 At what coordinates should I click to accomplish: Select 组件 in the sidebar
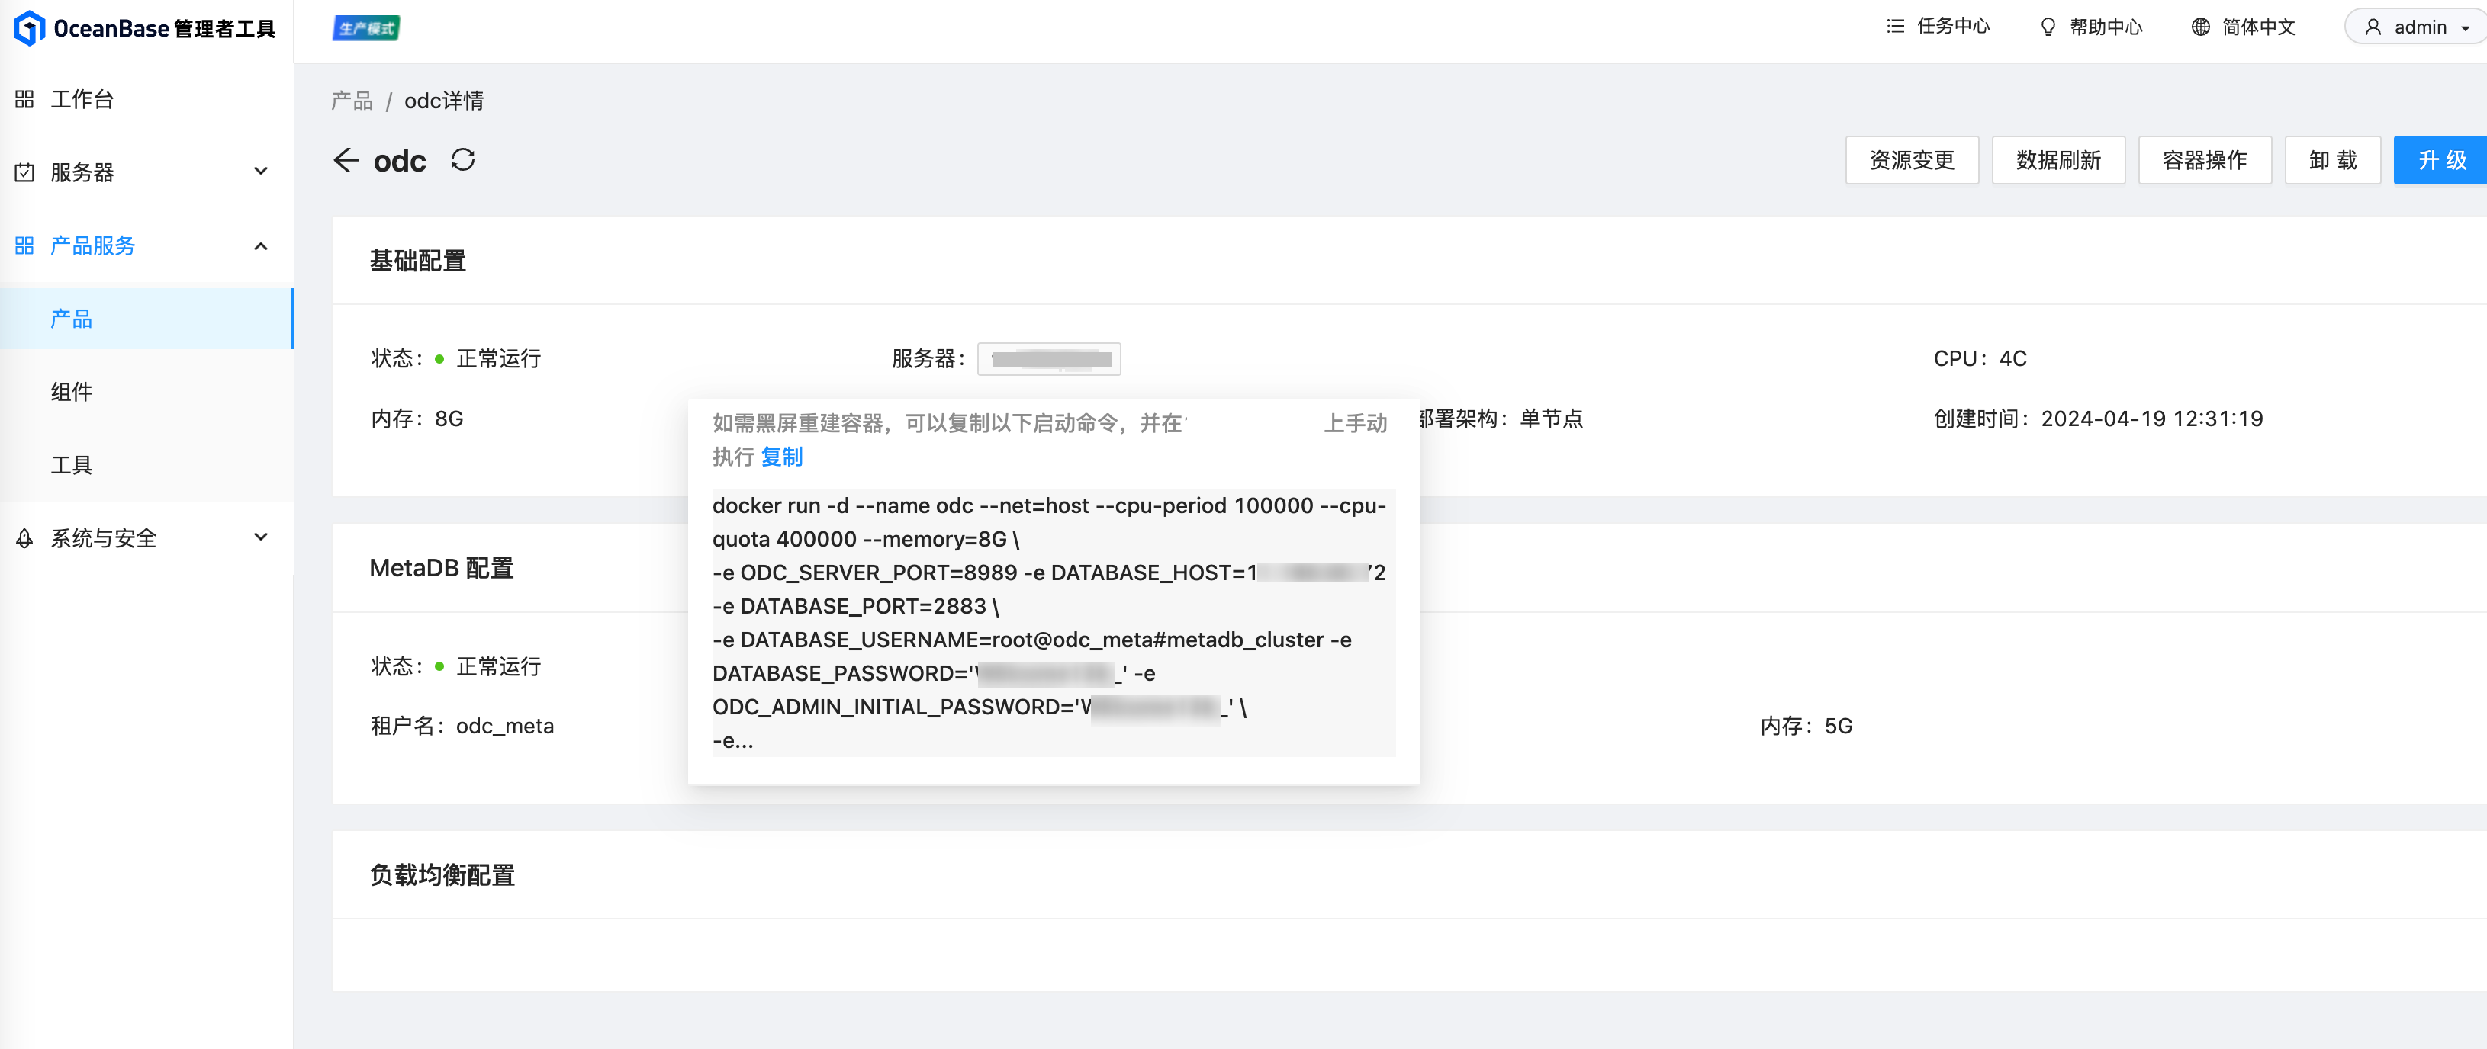click(x=70, y=392)
